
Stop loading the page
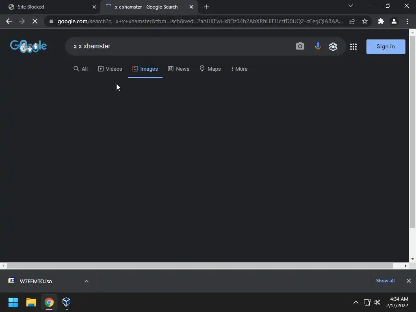(x=35, y=21)
